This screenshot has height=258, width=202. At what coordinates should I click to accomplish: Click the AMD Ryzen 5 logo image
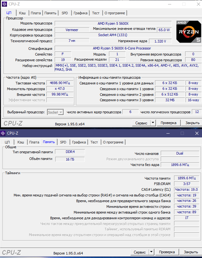pyautogui.click(x=188, y=32)
